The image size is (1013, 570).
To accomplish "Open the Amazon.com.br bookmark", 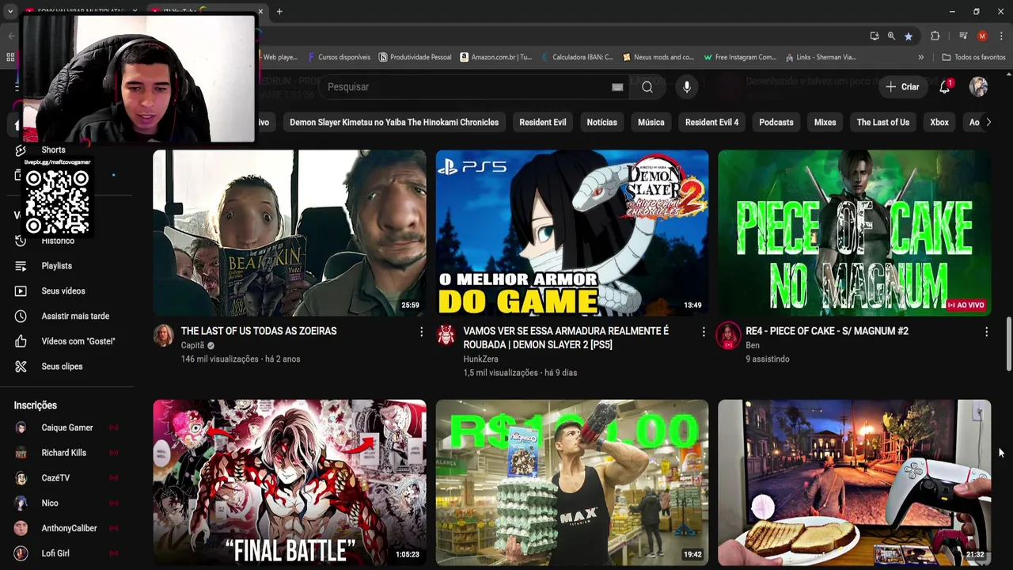I will click(x=496, y=57).
